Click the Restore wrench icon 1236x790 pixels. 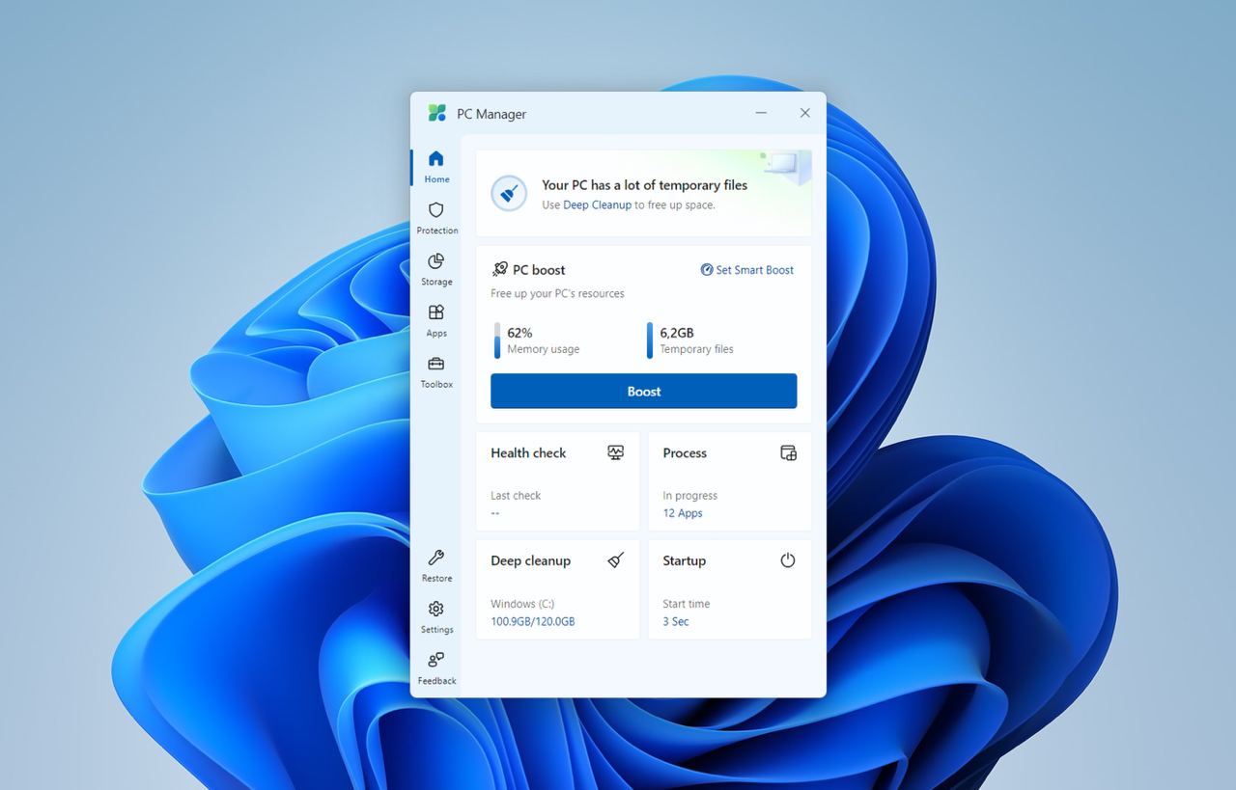tap(436, 558)
